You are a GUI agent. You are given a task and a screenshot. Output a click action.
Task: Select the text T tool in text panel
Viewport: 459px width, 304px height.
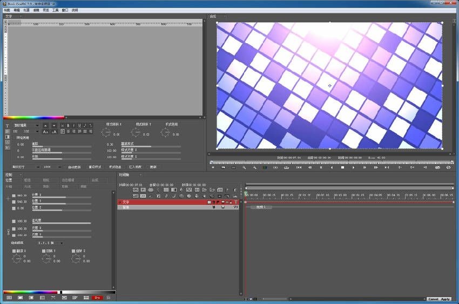tap(8, 126)
